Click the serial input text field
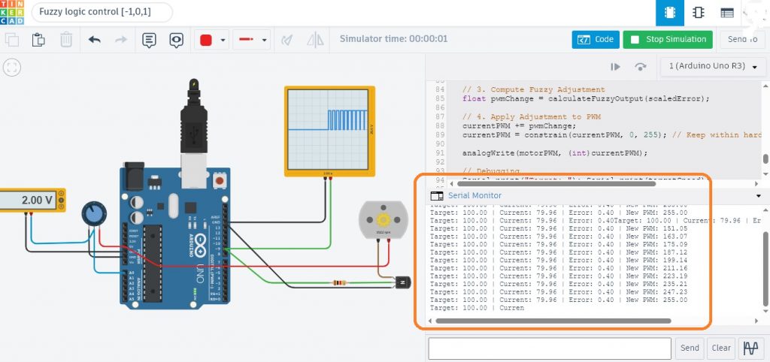The image size is (770, 362). [x=550, y=348]
